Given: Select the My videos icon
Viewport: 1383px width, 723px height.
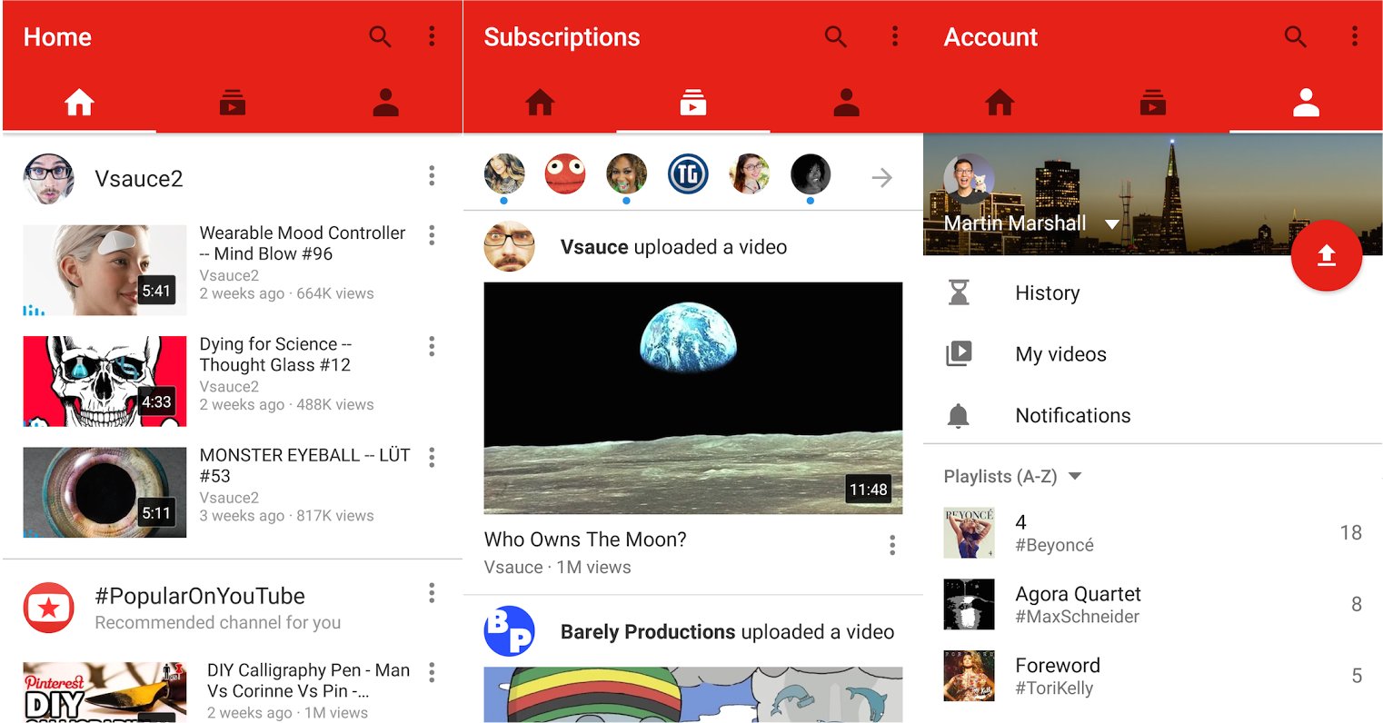Looking at the screenshot, I should click(x=959, y=354).
